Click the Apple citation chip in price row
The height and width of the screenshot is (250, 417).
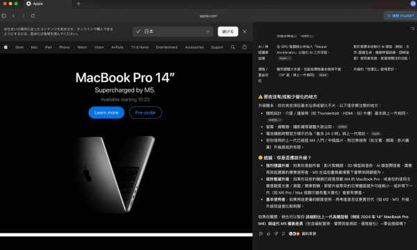coord(323,75)
